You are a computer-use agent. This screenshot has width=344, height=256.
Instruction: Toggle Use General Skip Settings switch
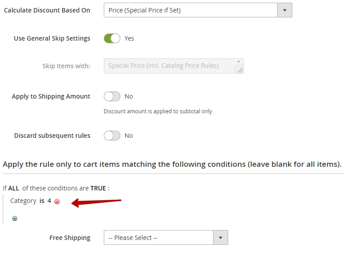coord(112,38)
